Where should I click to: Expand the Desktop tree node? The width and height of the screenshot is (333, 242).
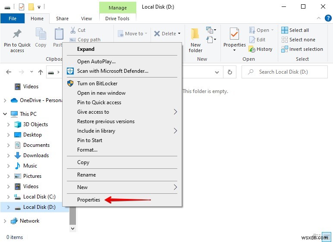coord(8,135)
